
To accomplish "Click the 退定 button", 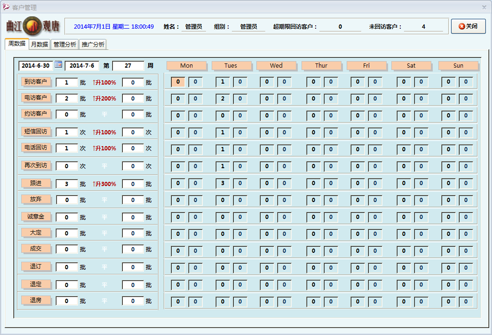I will (36, 284).
